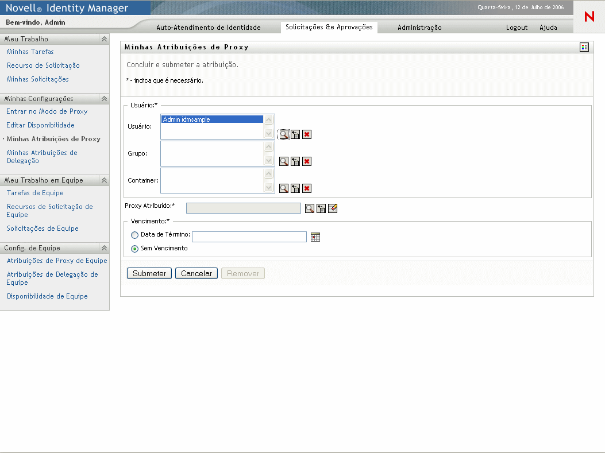This screenshot has width=605, height=453.
Task: Collapse the Meu Trabalho em Equipe section
Action: click(x=104, y=180)
